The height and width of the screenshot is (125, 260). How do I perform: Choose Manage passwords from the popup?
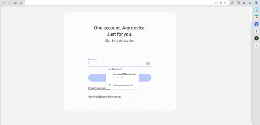123,85
